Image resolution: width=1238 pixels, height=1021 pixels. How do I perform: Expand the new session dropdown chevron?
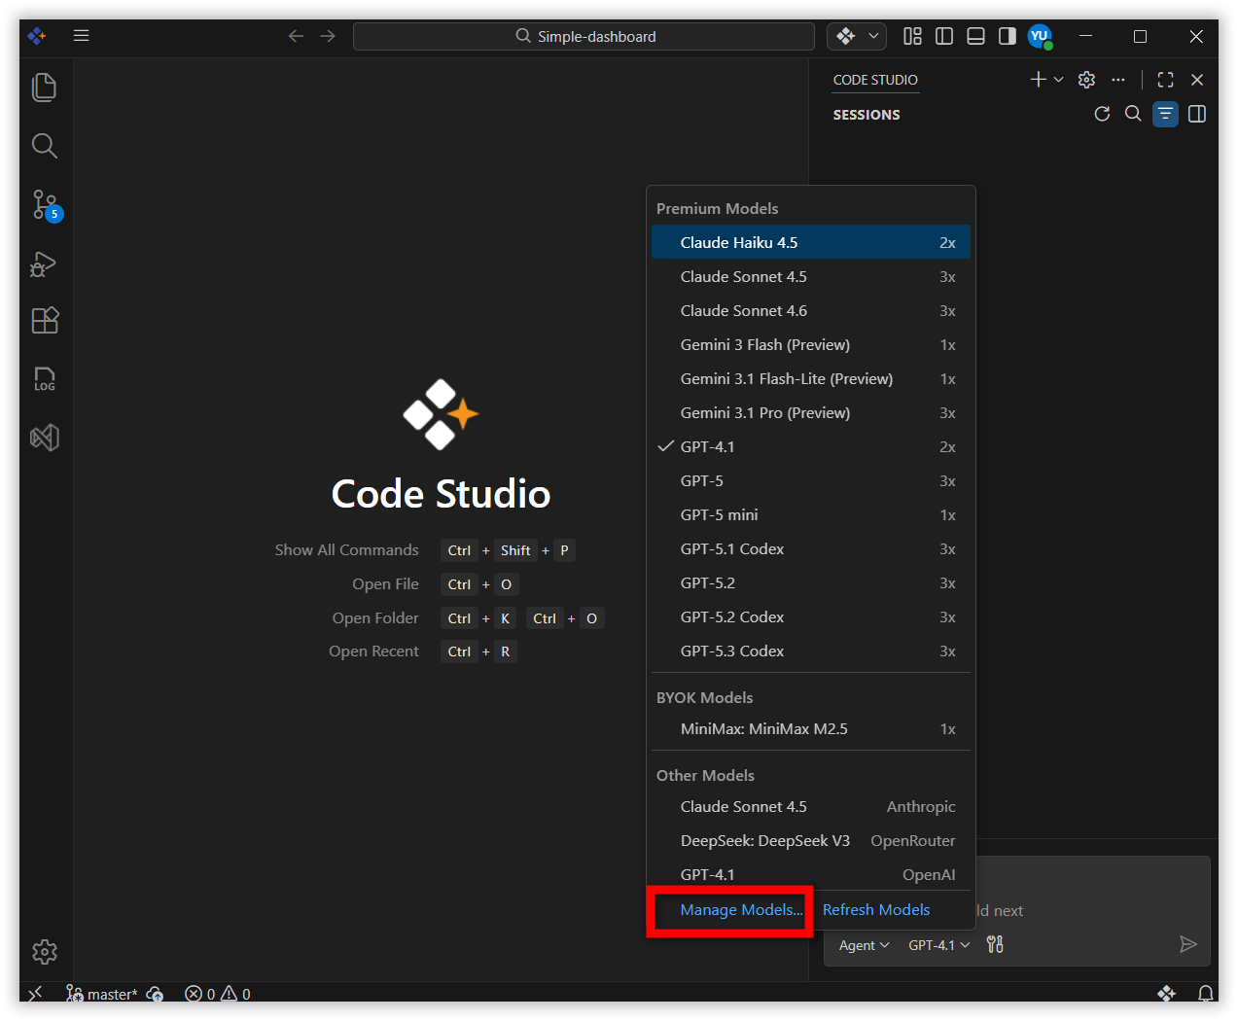(x=1058, y=80)
